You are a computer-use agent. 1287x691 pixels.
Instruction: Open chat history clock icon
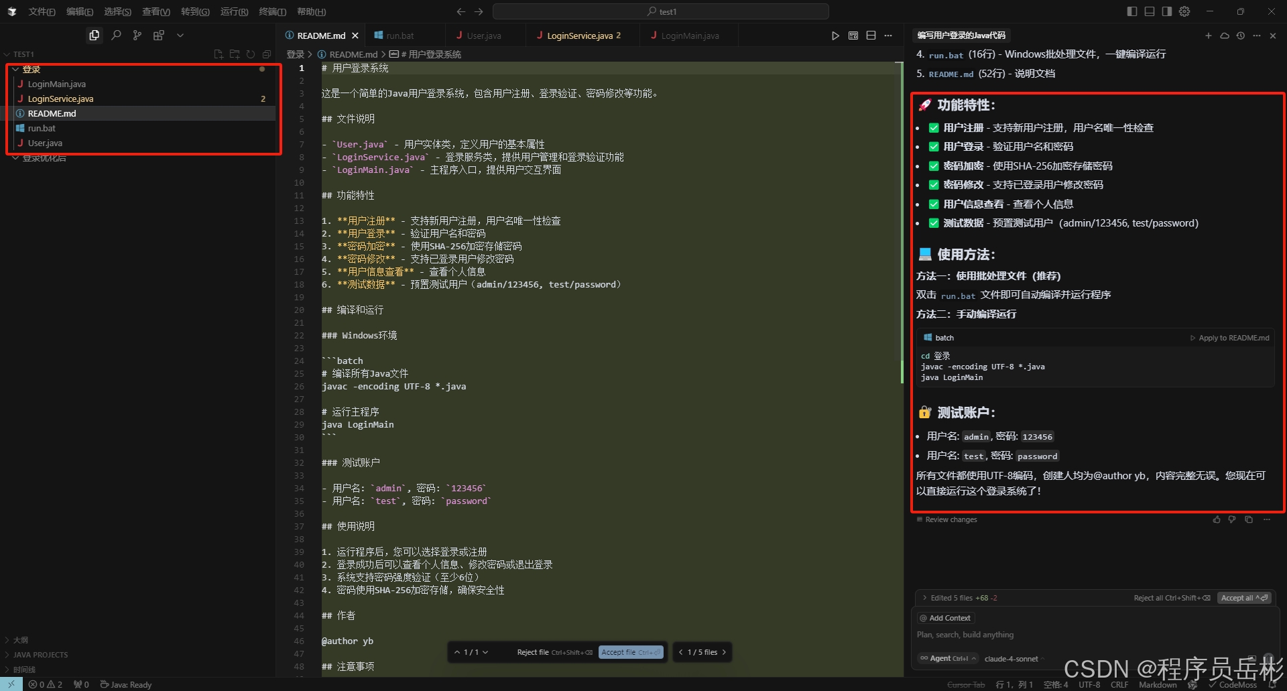click(x=1240, y=36)
